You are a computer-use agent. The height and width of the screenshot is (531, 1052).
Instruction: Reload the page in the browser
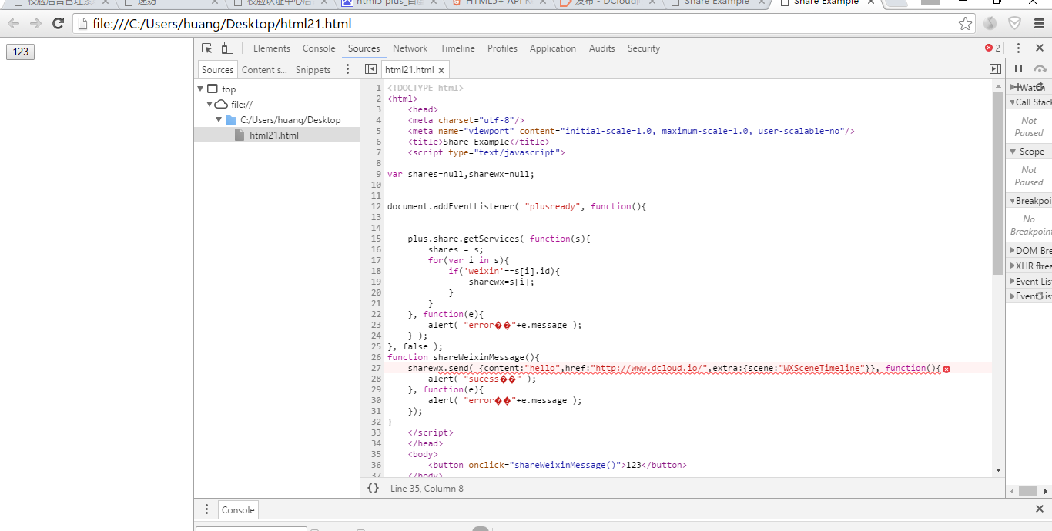point(58,24)
